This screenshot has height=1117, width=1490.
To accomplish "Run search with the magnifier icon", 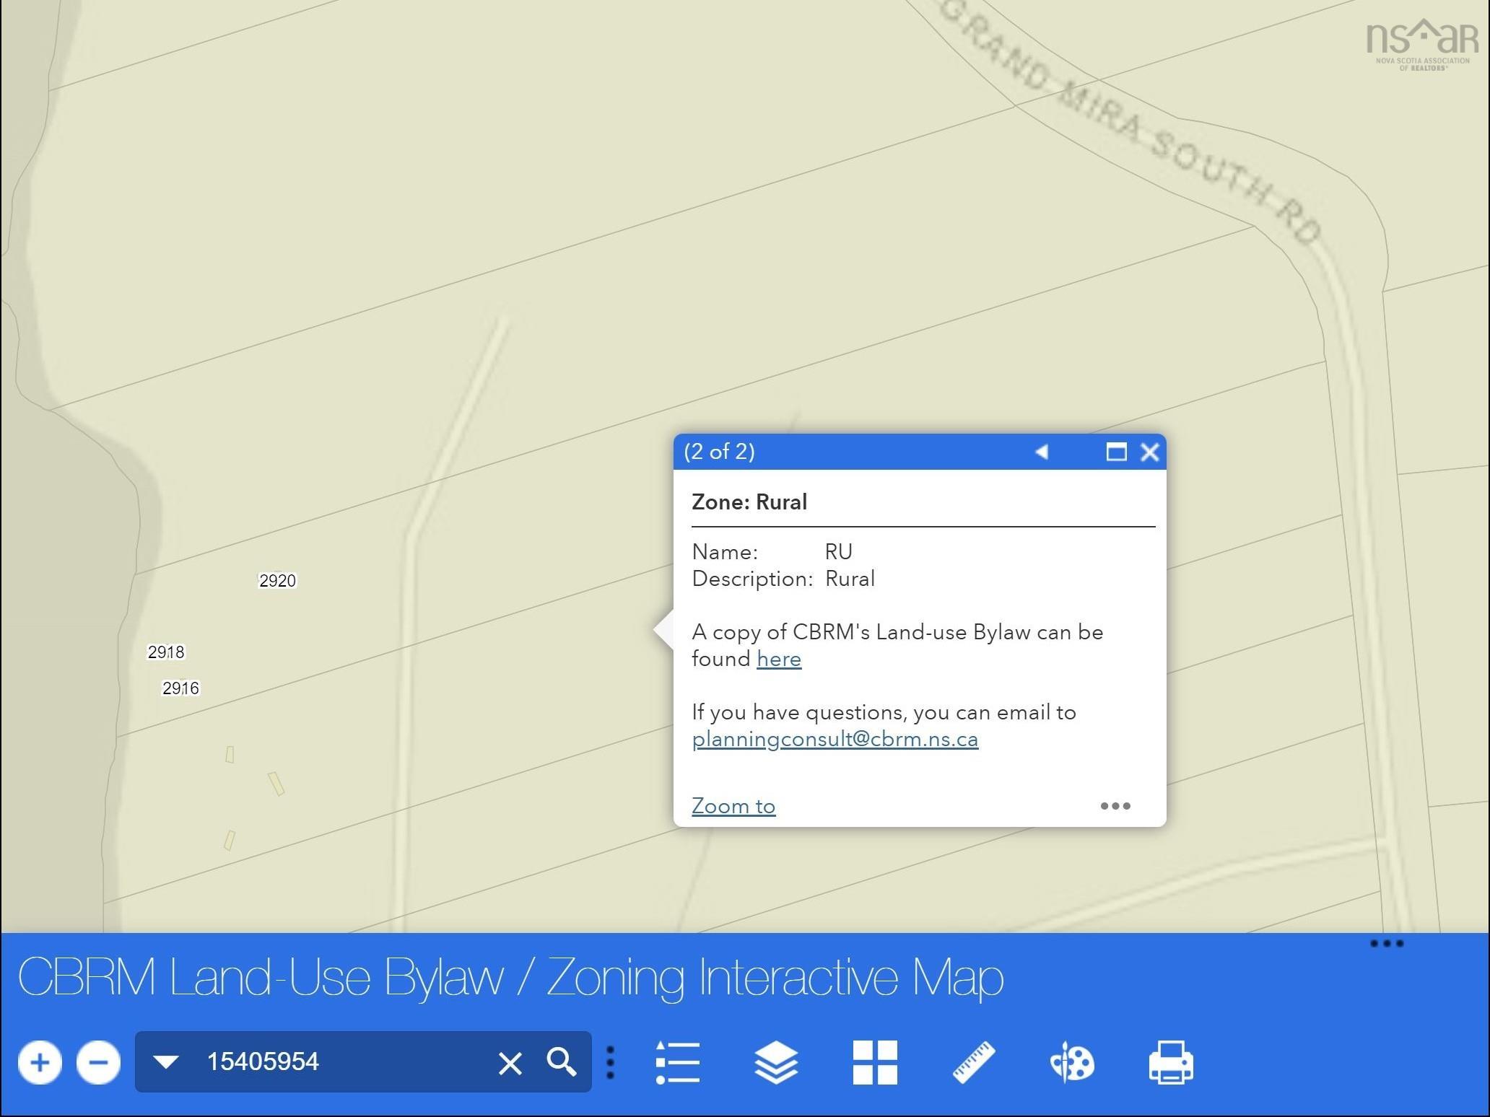I will point(562,1062).
